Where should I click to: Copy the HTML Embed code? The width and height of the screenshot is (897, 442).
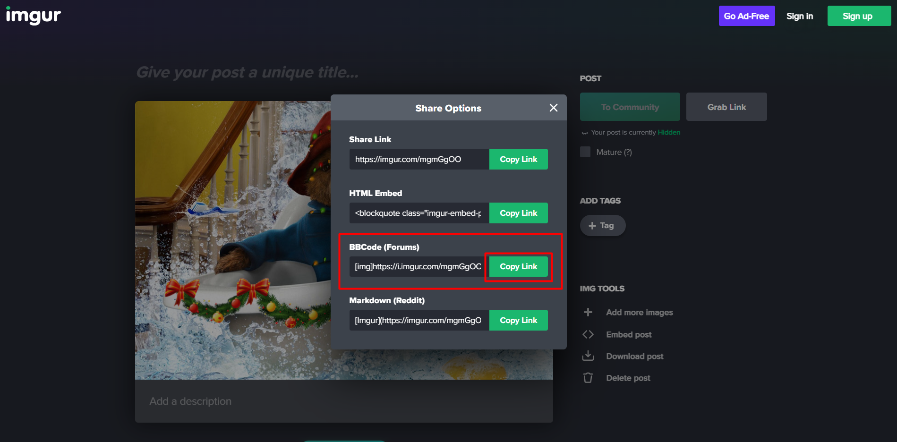(518, 213)
